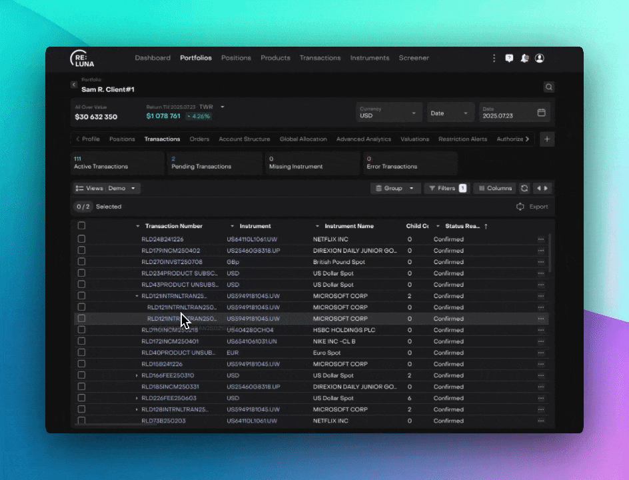Open the Screener menu item
This screenshot has height=480, width=629.
click(x=414, y=58)
